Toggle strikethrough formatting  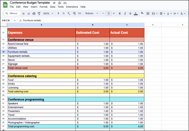[x=130, y=13]
